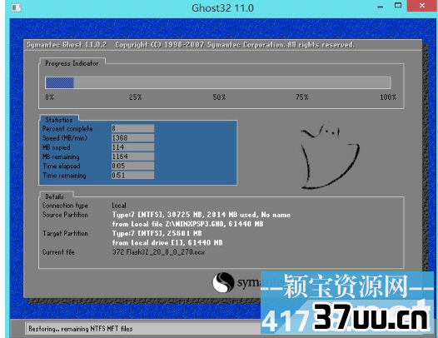Select the Details panel tab
The image size is (438, 338).
click(x=54, y=196)
